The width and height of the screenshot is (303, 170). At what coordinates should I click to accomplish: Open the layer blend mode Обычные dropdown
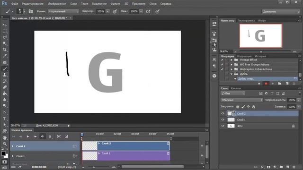coord(242,100)
